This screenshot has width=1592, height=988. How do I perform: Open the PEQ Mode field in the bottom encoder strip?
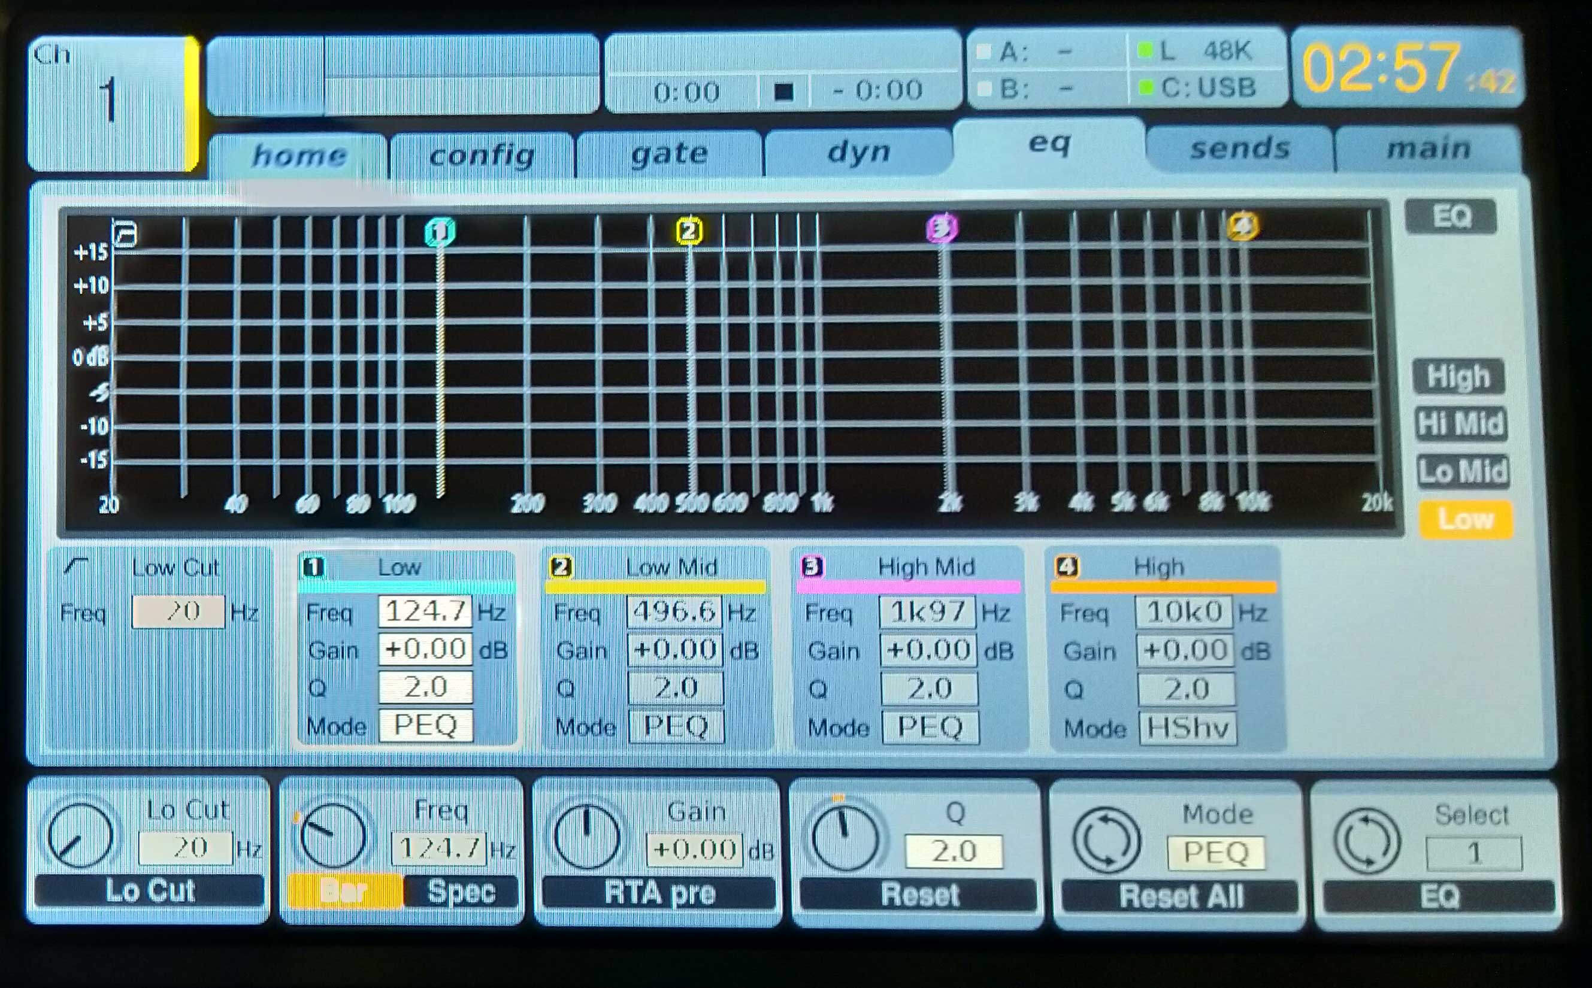click(1216, 853)
